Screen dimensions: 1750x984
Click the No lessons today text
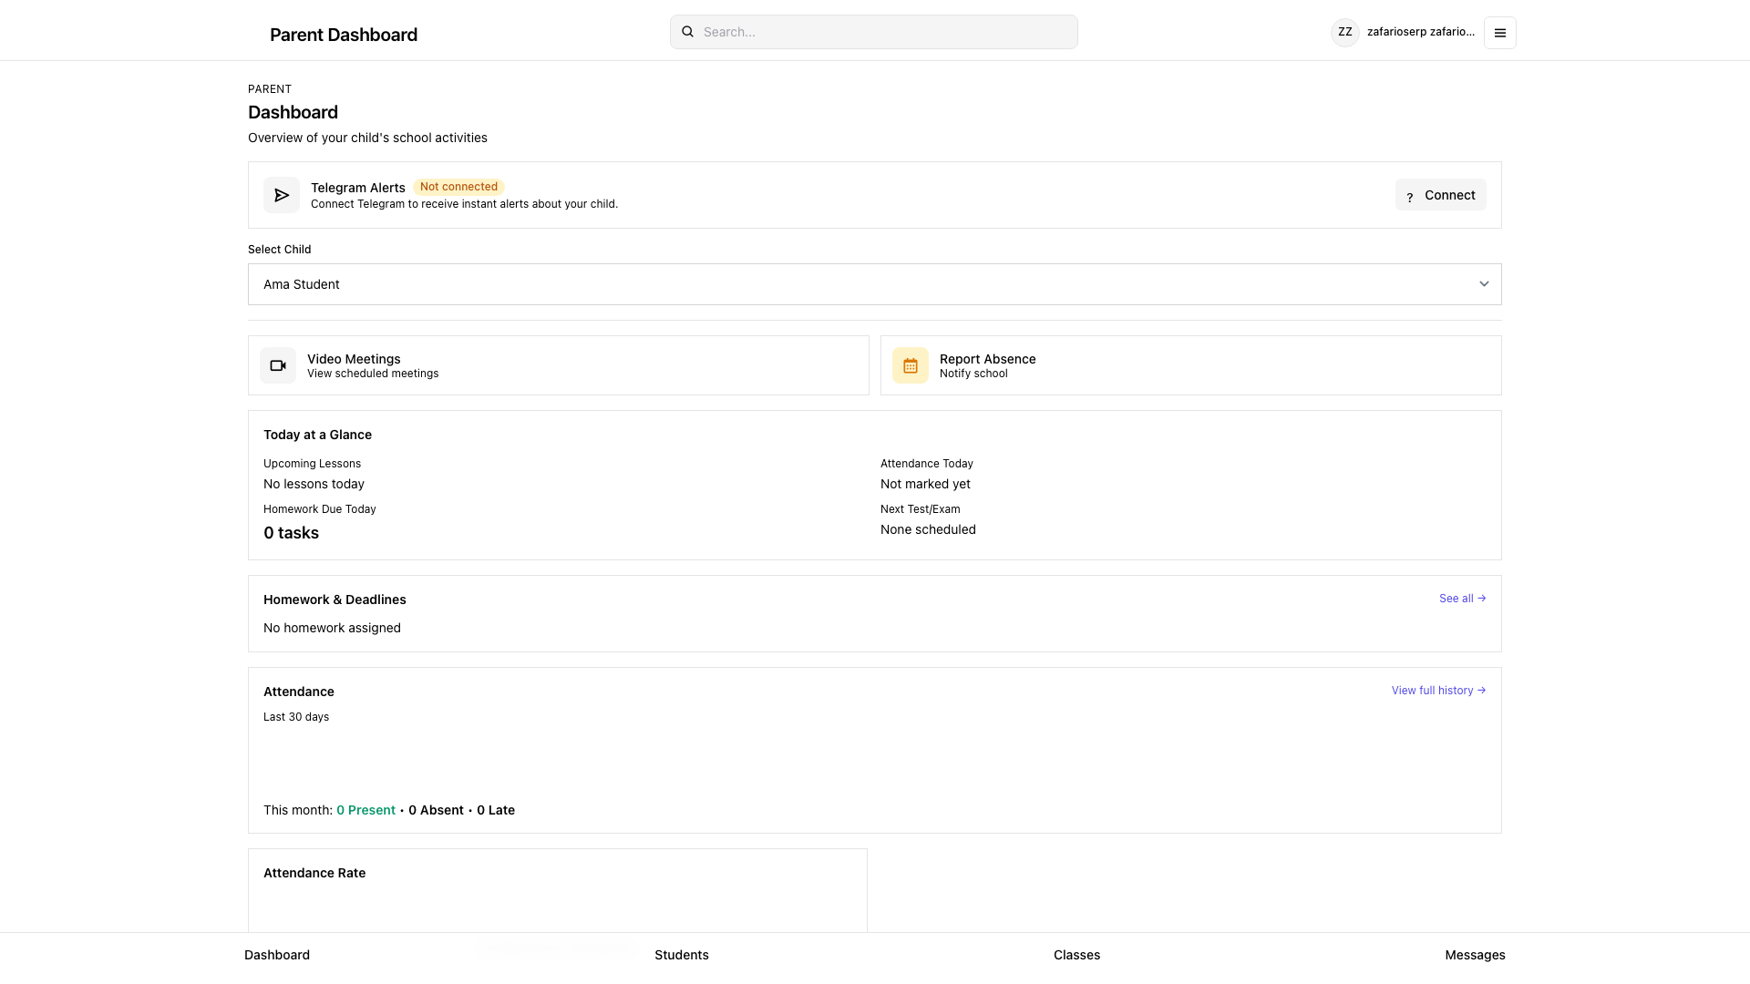pos(314,484)
